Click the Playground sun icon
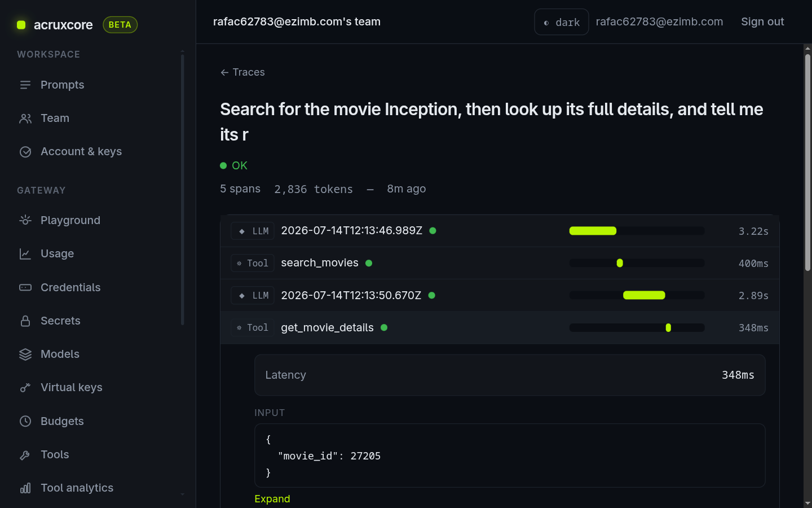Image resolution: width=812 pixels, height=508 pixels. [25, 220]
